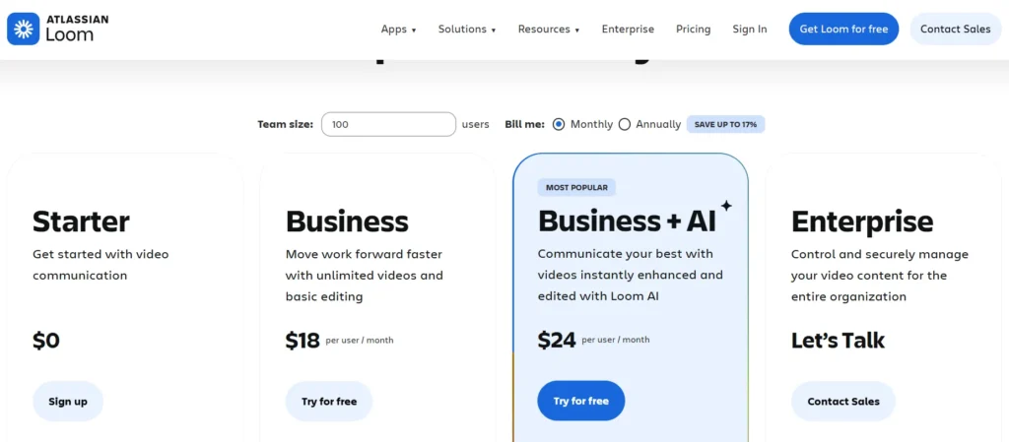Click the Team size input field
The height and width of the screenshot is (442, 1009).
[388, 124]
